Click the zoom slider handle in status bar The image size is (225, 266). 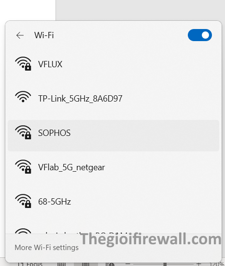point(165,264)
